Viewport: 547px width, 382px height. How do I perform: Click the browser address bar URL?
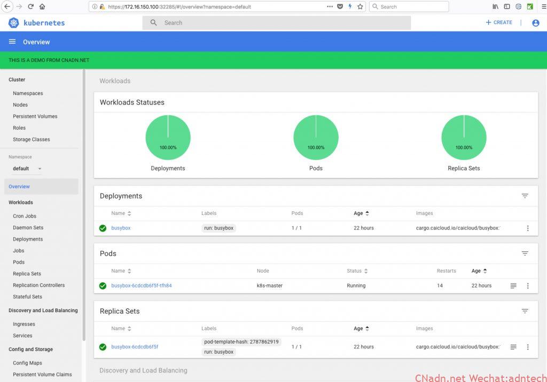(x=179, y=6)
